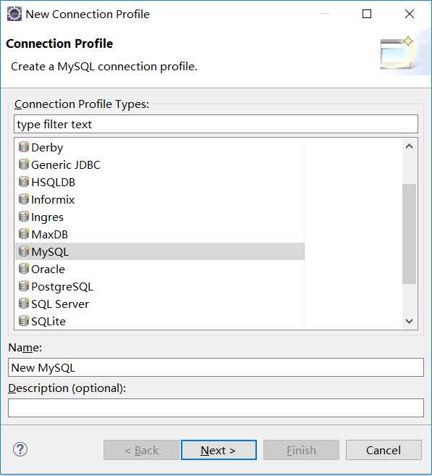
Task: Click the list scroll up arrow
Action: (410, 146)
